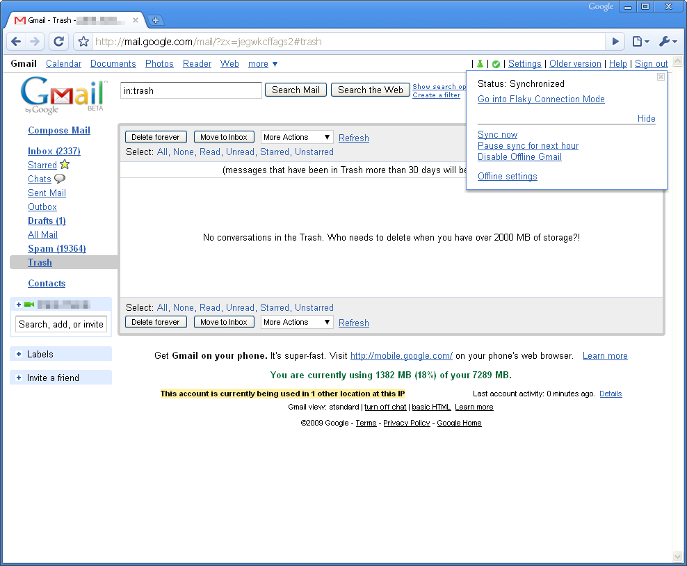Click the browser back arrow button
The width and height of the screenshot is (687, 566).
16,42
